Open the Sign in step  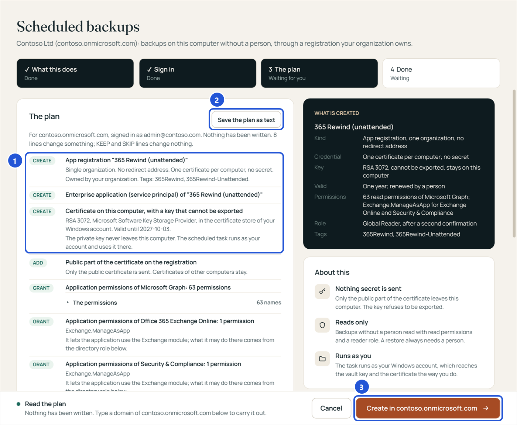(x=198, y=73)
